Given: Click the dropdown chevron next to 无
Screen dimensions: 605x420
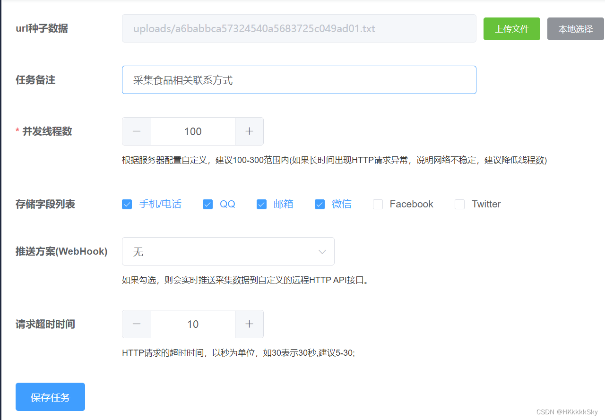Looking at the screenshot, I should click(x=322, y=251).
